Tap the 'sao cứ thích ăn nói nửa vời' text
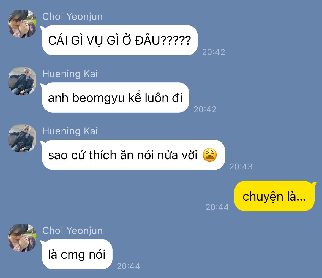The height and width of the screenshot is (278, 322). pos(122,155)
